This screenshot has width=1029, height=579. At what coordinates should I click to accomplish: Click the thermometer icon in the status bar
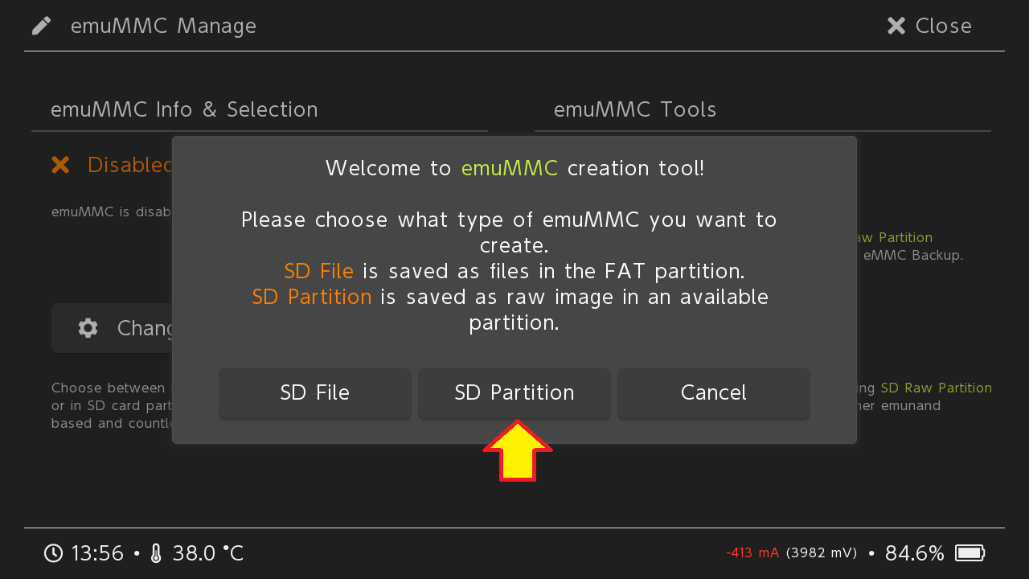pyautogui.click(x=156, y=553)
